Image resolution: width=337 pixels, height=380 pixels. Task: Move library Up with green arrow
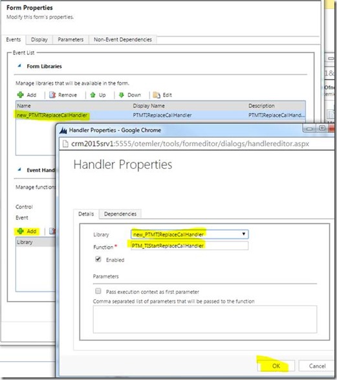tap(92, 95)
